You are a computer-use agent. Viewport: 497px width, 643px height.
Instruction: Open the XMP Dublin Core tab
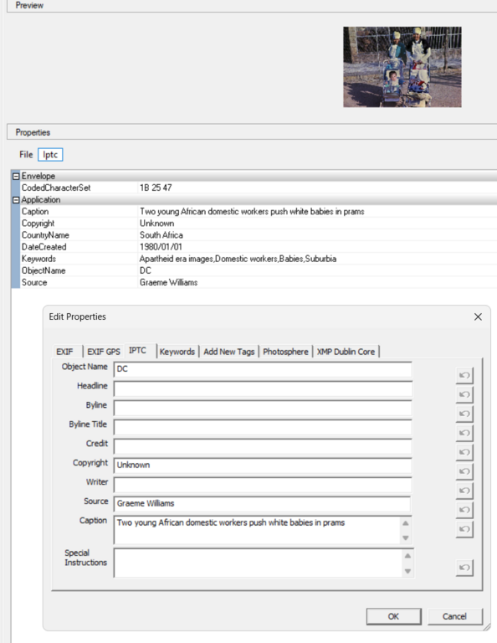346,352
